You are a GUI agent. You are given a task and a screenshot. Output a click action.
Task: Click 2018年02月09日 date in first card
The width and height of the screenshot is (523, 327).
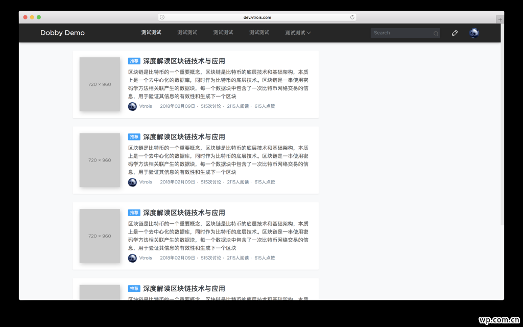tap(177, 106)
